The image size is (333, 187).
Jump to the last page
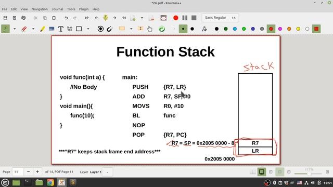pos(124,18)
